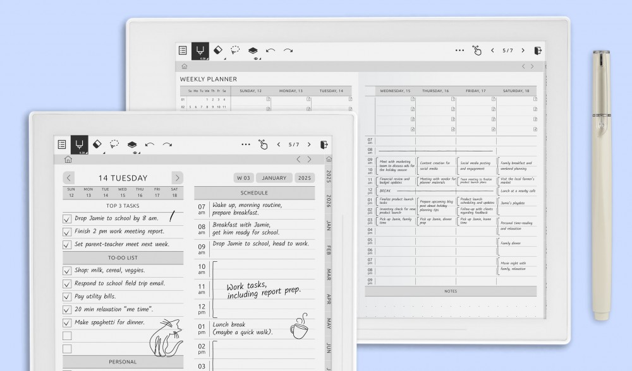Select the eraser tool on front tablet
The width and height of the screenshot is (632, 371).
pos(97,144)
